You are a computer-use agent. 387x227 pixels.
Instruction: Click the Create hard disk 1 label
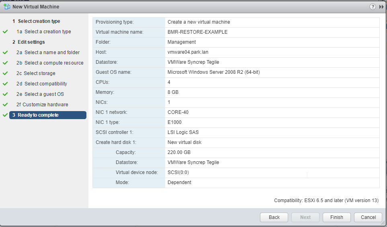pos(116,142)
